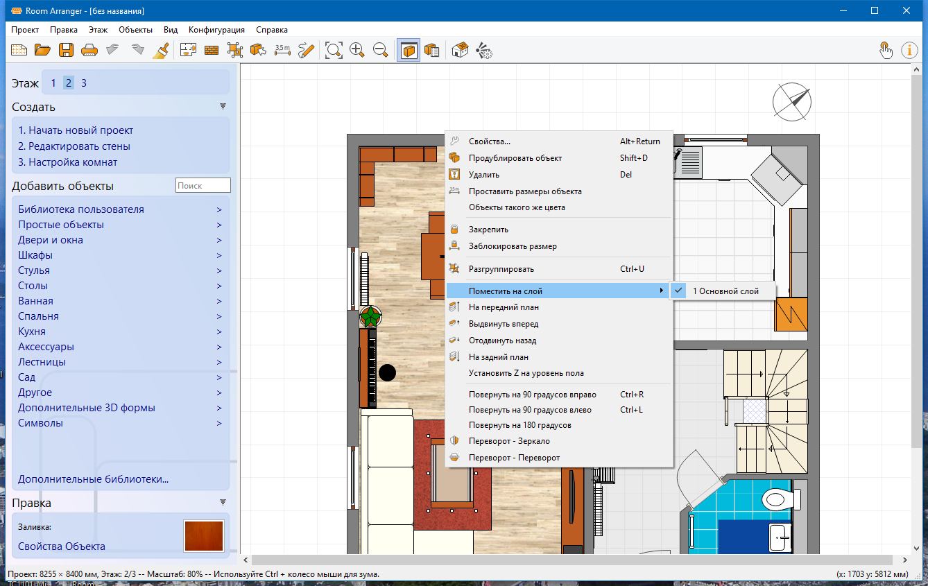Save project with the floppy disk icon
Screen dimensions: 928x586
click(66, 50)
